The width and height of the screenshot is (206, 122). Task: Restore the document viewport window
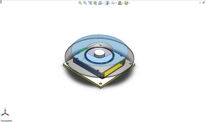click(x=204, y=2)
